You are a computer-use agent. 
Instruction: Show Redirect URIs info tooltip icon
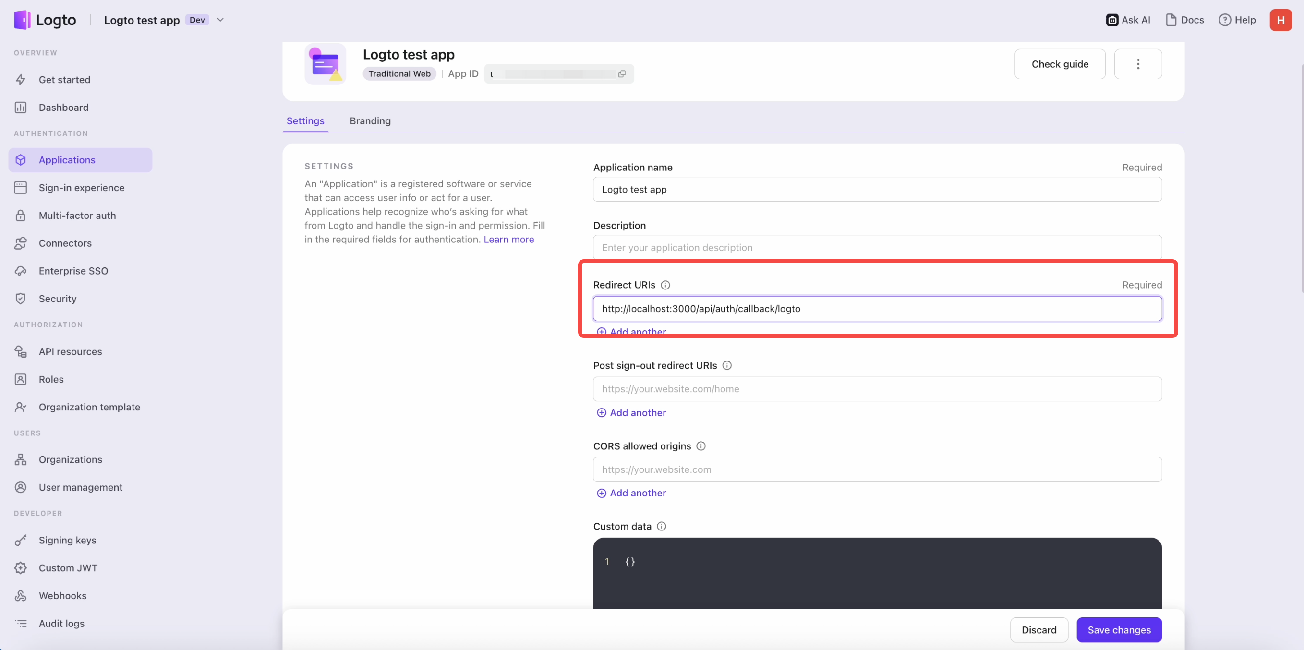tap(665, 285)
